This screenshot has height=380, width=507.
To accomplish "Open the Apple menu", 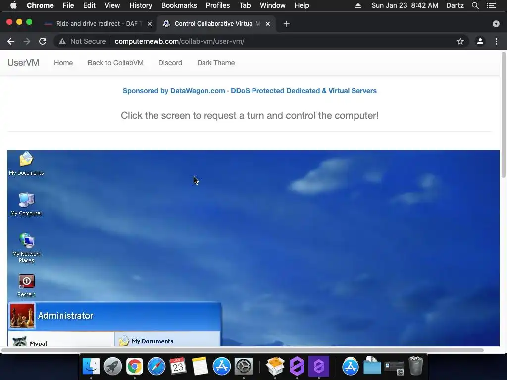I will (13, 5).
